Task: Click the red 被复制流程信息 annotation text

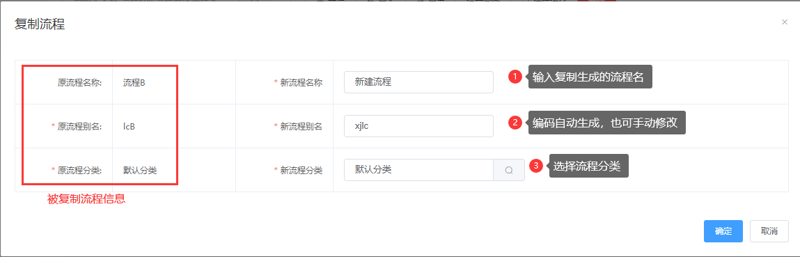Action: tap(86, 199)
